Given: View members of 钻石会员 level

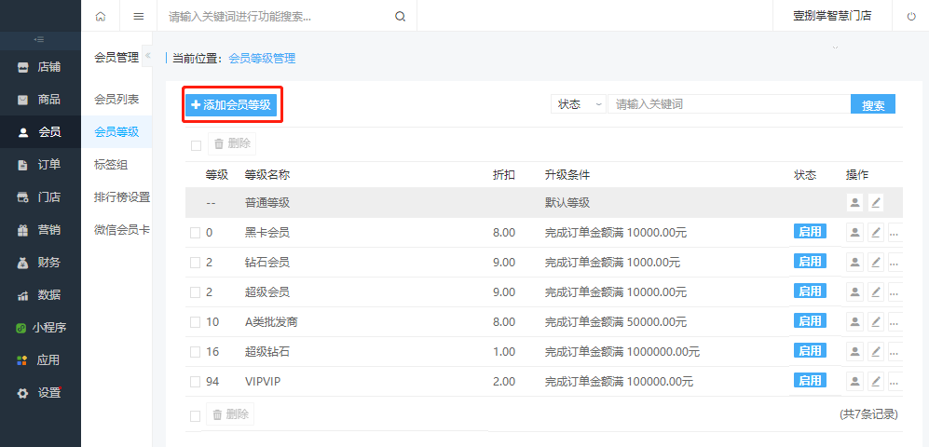Looking at the screenshot, I should [x=854, y=263].
